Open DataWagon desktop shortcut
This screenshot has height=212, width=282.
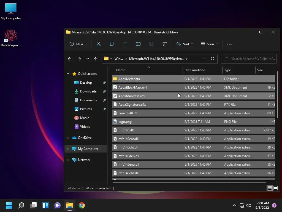(x=11, y=38)
